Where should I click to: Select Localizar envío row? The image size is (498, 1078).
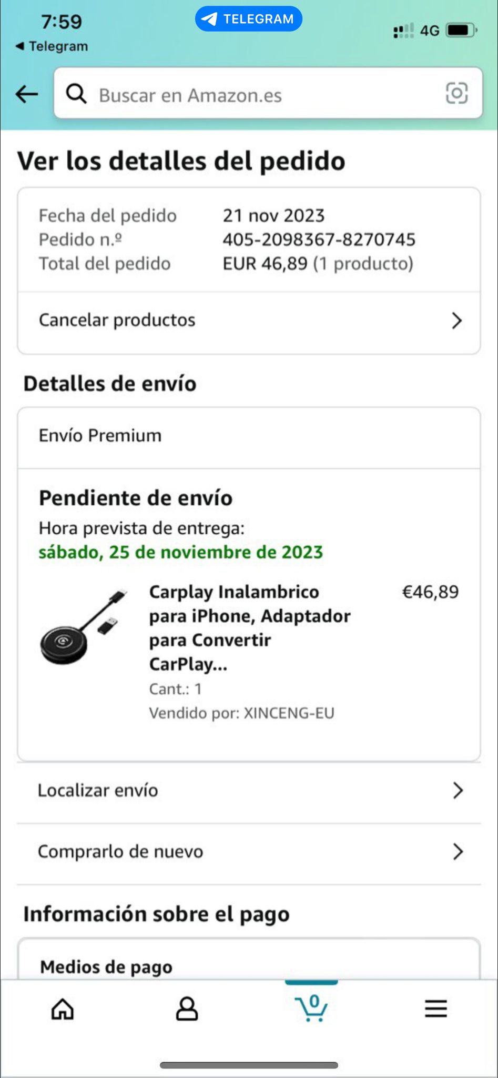point(98,790)
